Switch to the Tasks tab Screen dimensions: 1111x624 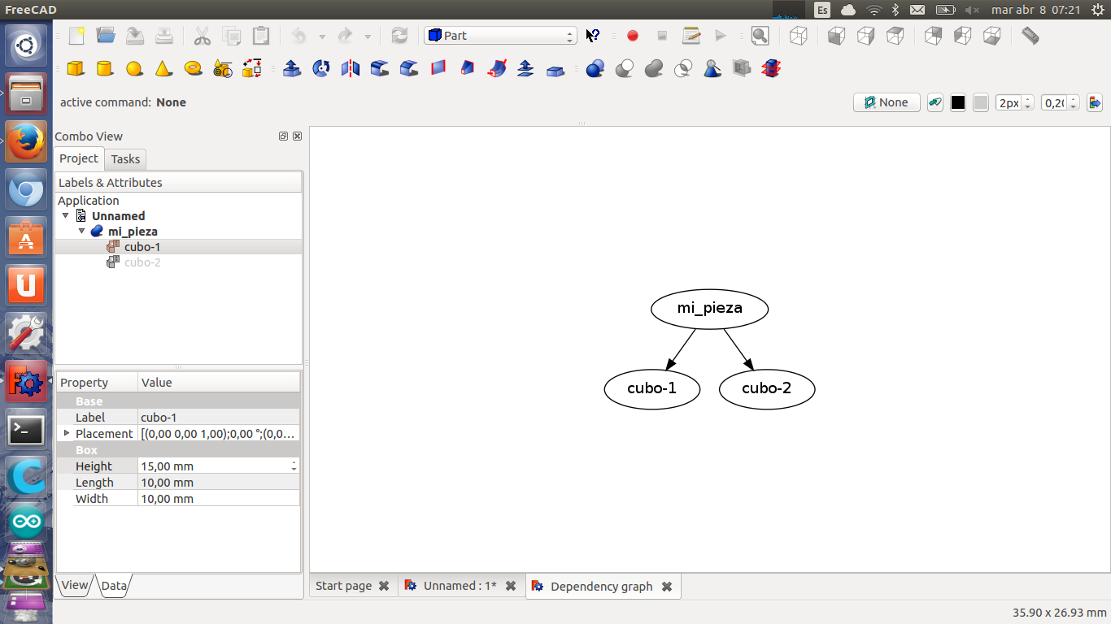(125, 159)
